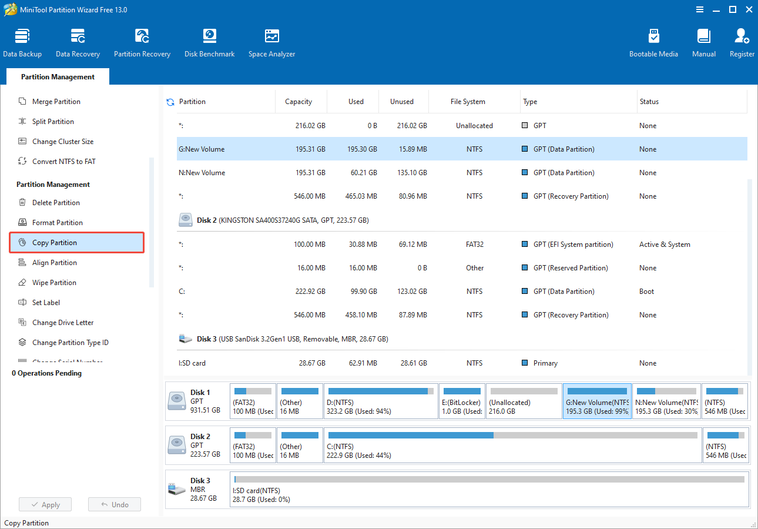Switch to the Partition Management tab
The image size is (758, 529).
point(57,76)
